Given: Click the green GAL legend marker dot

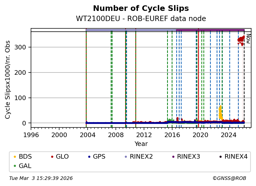Looking at the screenshot, I should coord(15,166).
